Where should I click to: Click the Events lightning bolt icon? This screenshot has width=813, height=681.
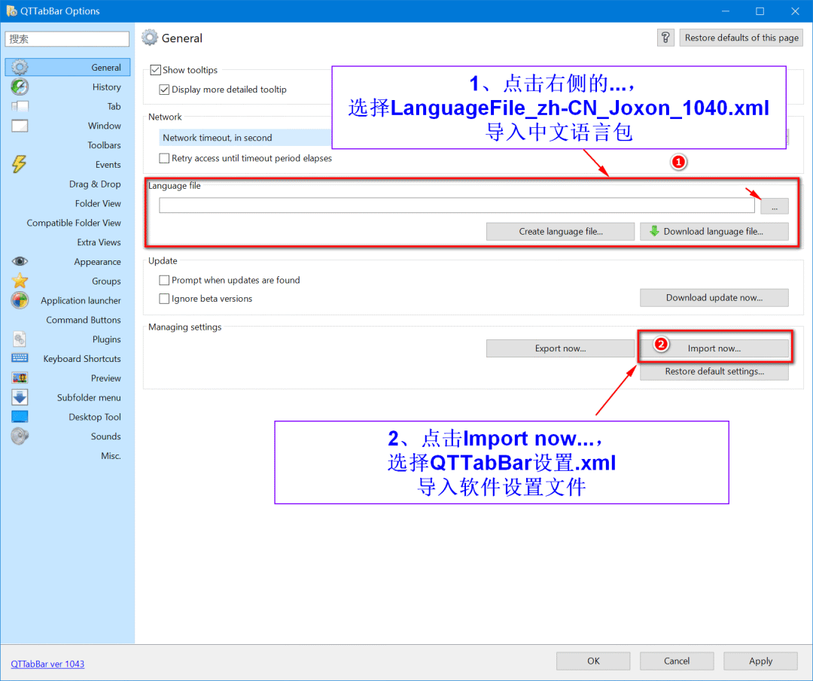(x=20, y=164)
